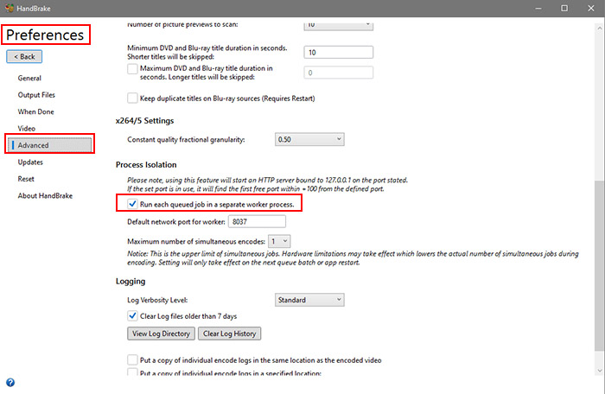Open the Video preferences section

pos(27,129)
